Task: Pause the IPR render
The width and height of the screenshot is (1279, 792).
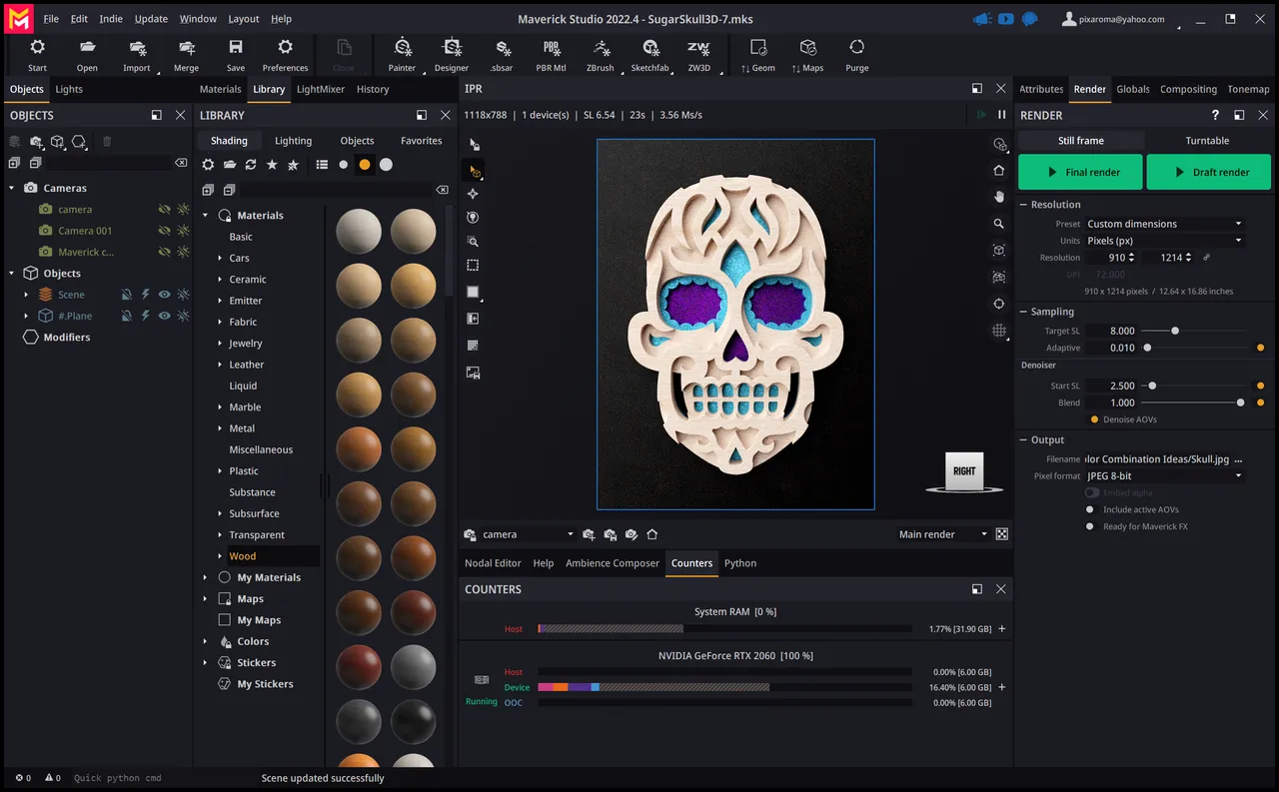Action: click(1001, 115)
